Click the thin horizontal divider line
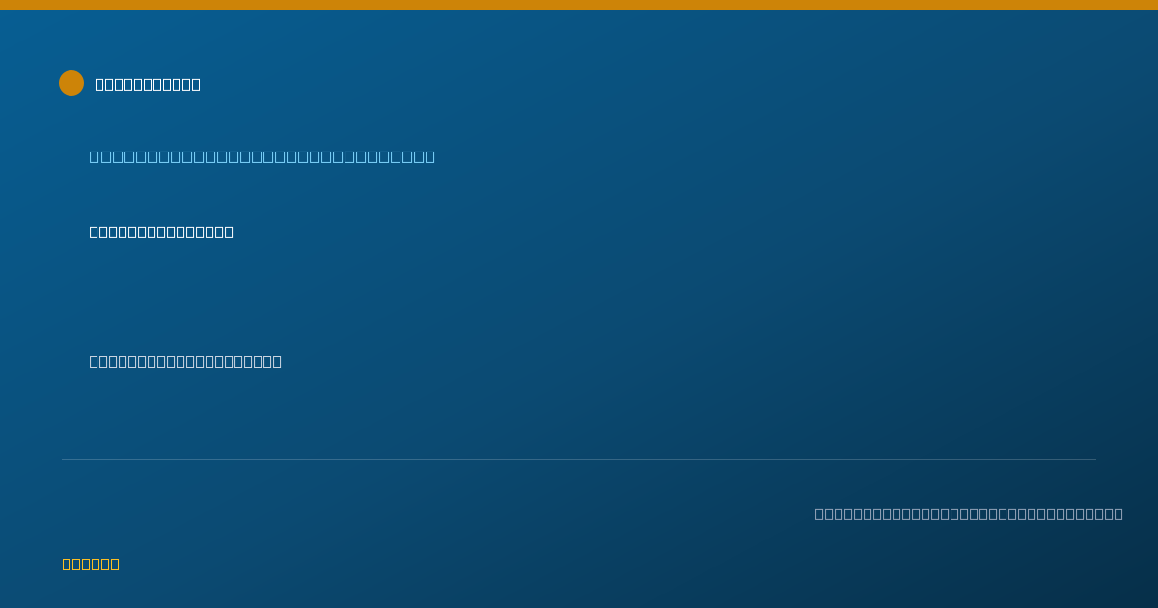The height and width of the screenshot is (608, 1158). coord(579,459)
